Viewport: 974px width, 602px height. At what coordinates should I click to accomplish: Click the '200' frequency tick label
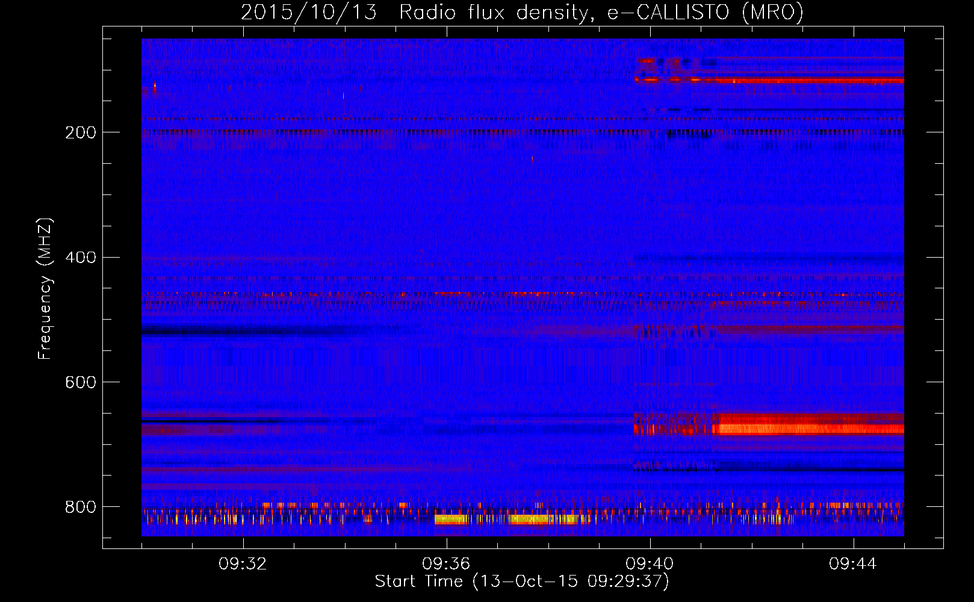click(81, 132)
